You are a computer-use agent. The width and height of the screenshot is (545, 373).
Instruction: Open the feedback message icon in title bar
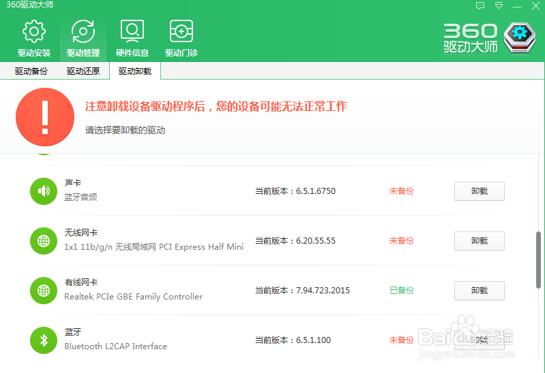click(480, 6)
